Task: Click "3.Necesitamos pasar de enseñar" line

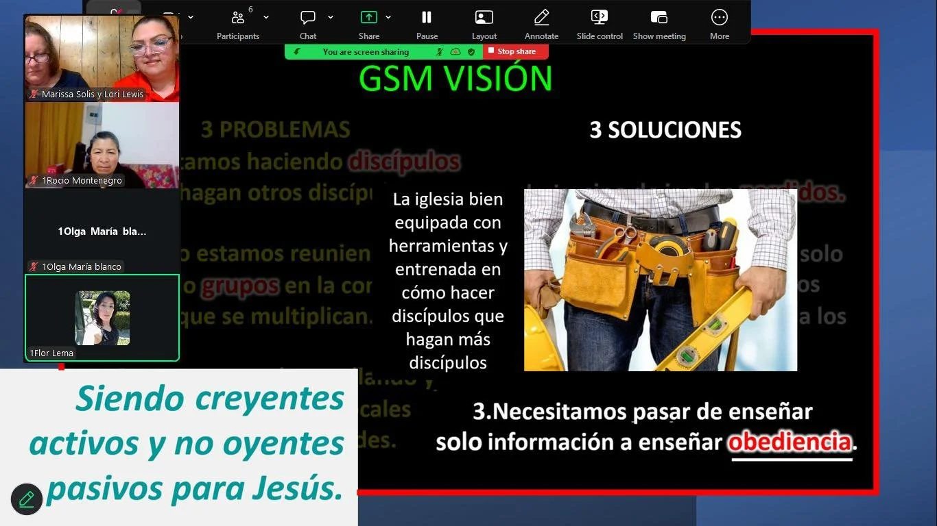Action: coord(643,412)
